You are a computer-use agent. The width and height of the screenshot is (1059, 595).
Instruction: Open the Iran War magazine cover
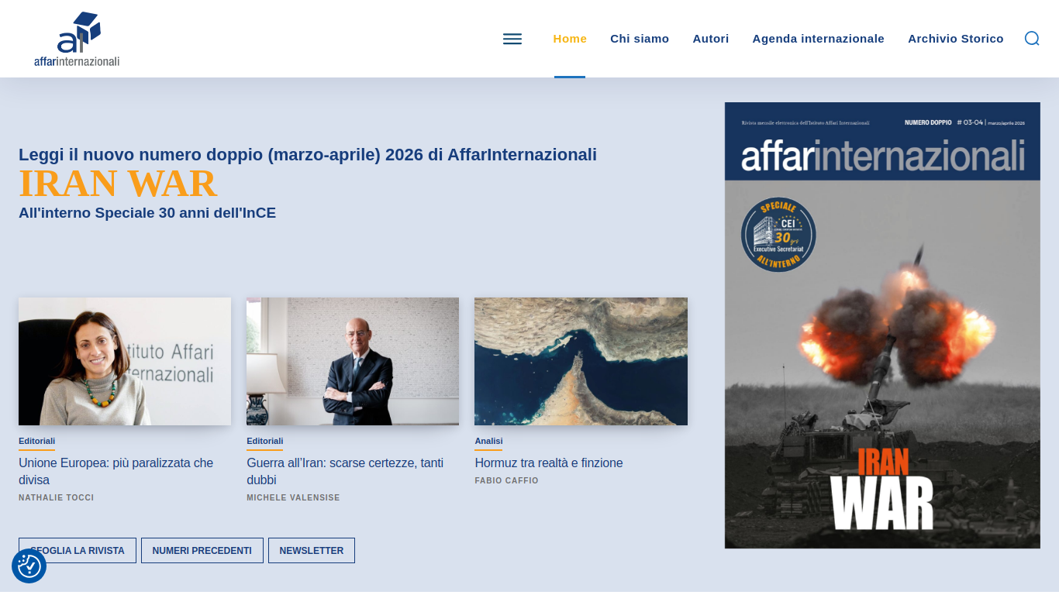pos(882,325)
